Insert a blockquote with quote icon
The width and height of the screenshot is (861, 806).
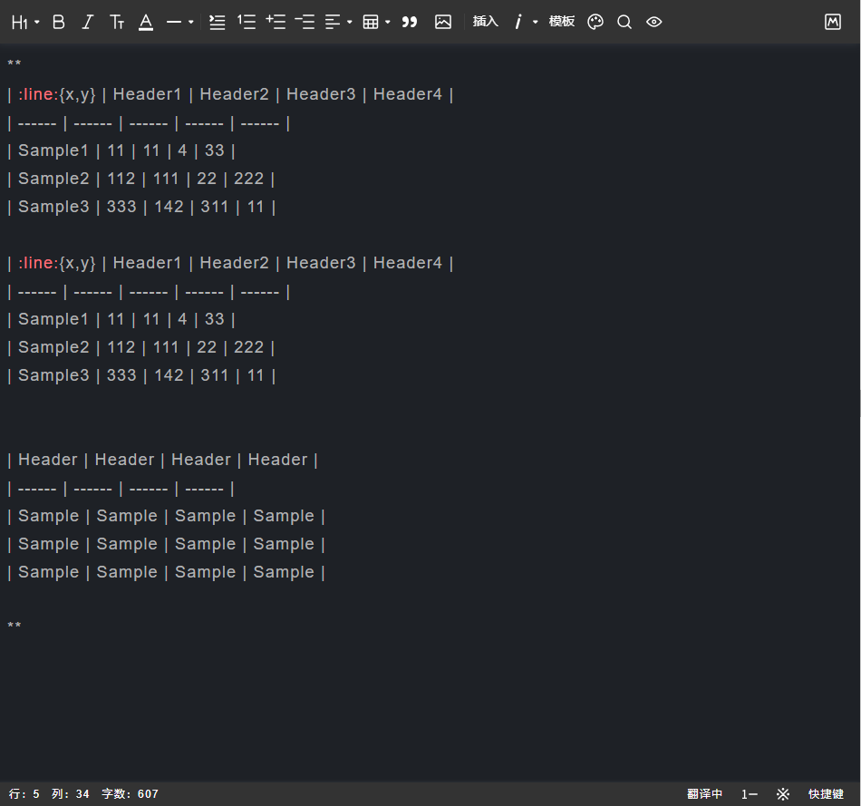(x=410, y=22)
